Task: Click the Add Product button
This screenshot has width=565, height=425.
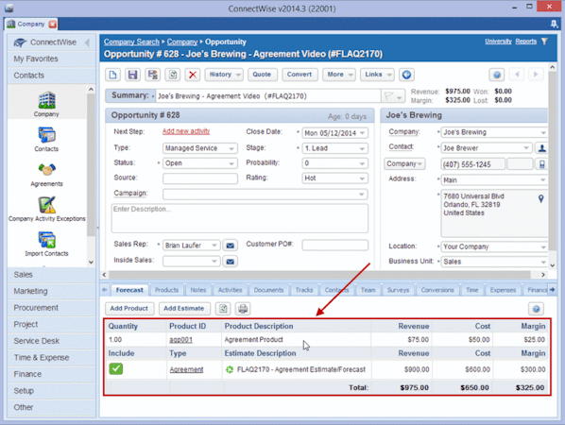Action: click(x=129, y=309)
